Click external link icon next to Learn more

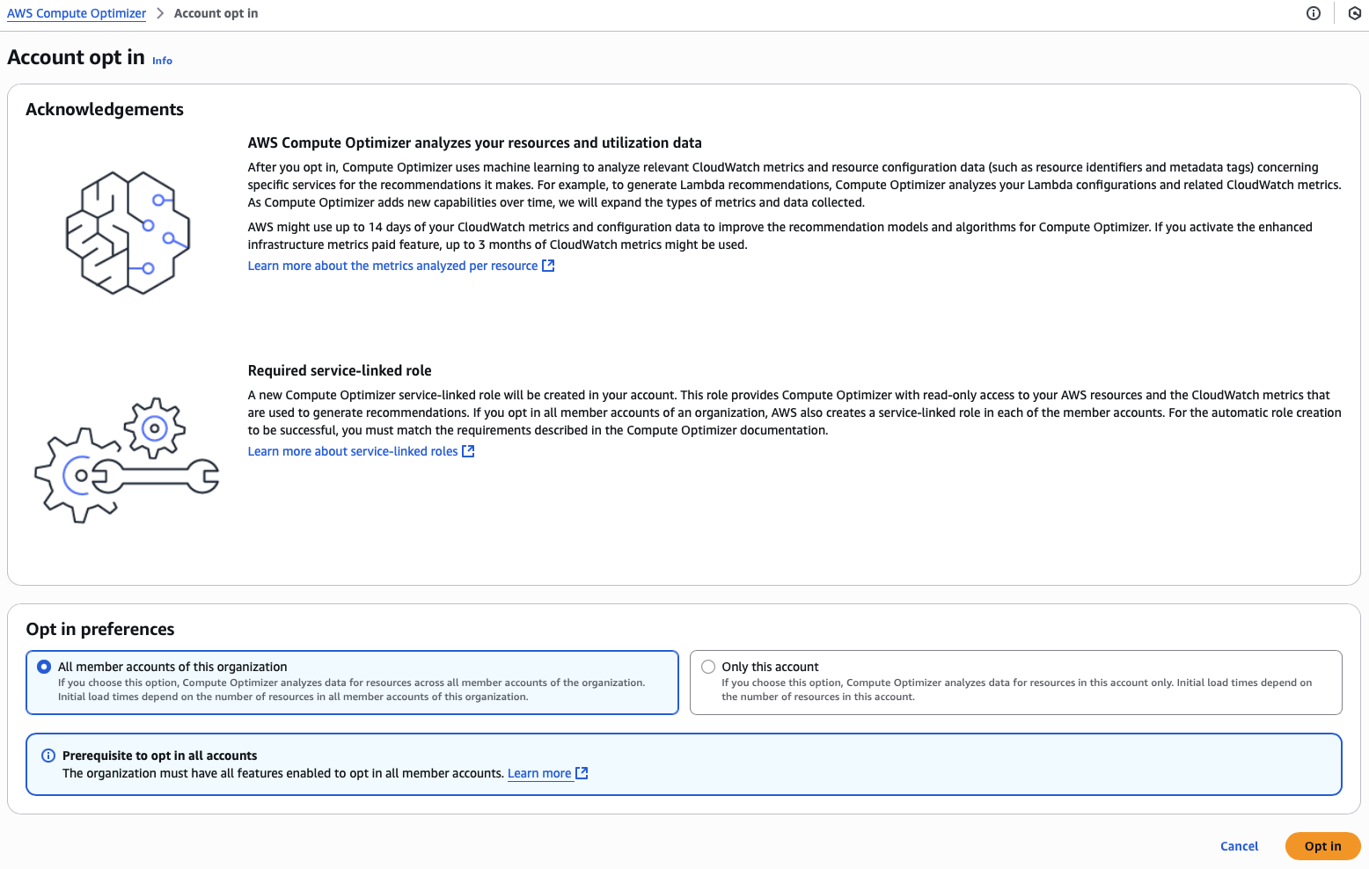tap(582, 773)
